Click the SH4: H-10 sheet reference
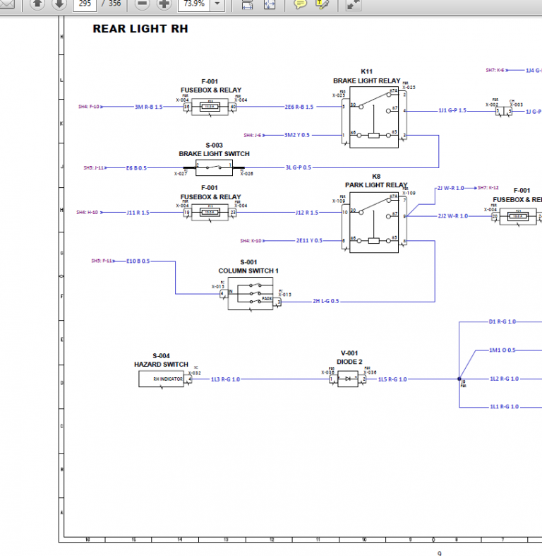The height and width of the screenshot is (556, 542). click(x=88, y=213)
